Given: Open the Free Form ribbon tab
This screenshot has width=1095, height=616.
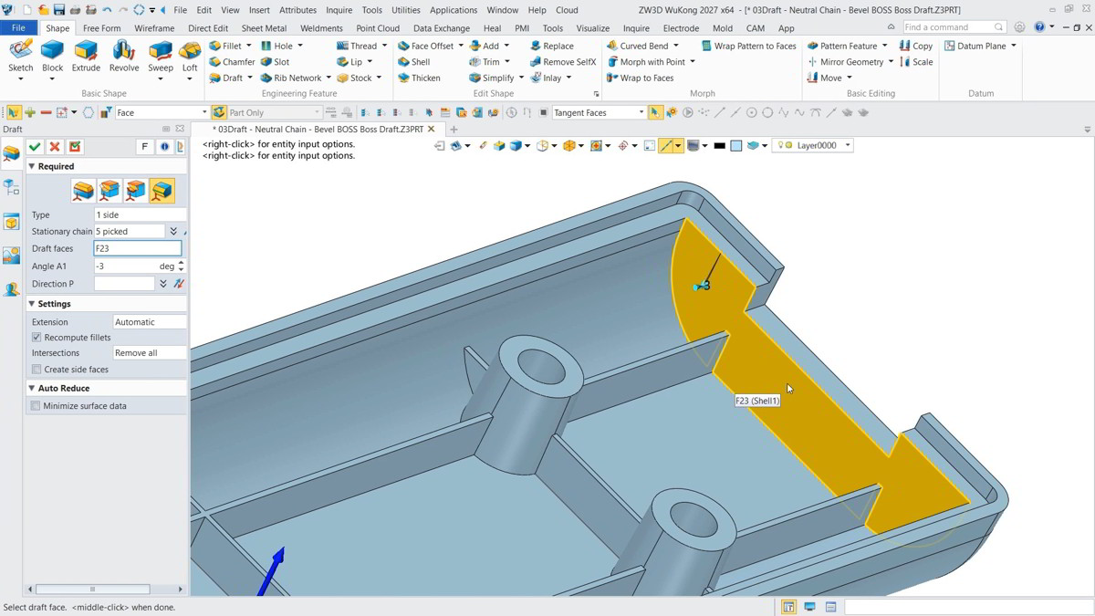Looking at the screenshot, I should pyautogui.click(x=101, y=28).
